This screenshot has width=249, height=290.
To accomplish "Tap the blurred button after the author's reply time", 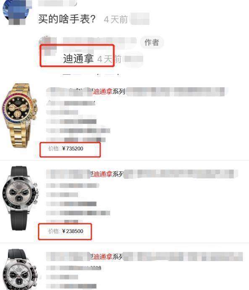I will [x=134, y=59].
